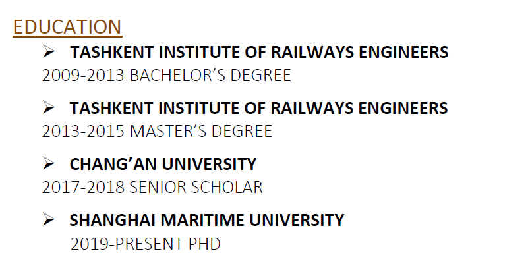Click the BACHELOR'S DEGREE text

click(x=210, y=76)
